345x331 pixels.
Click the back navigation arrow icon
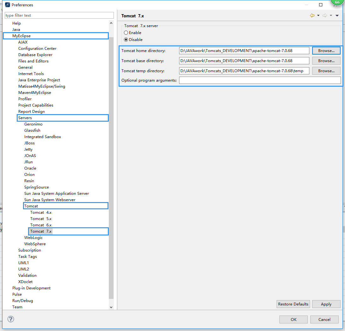tap(312, 15)
